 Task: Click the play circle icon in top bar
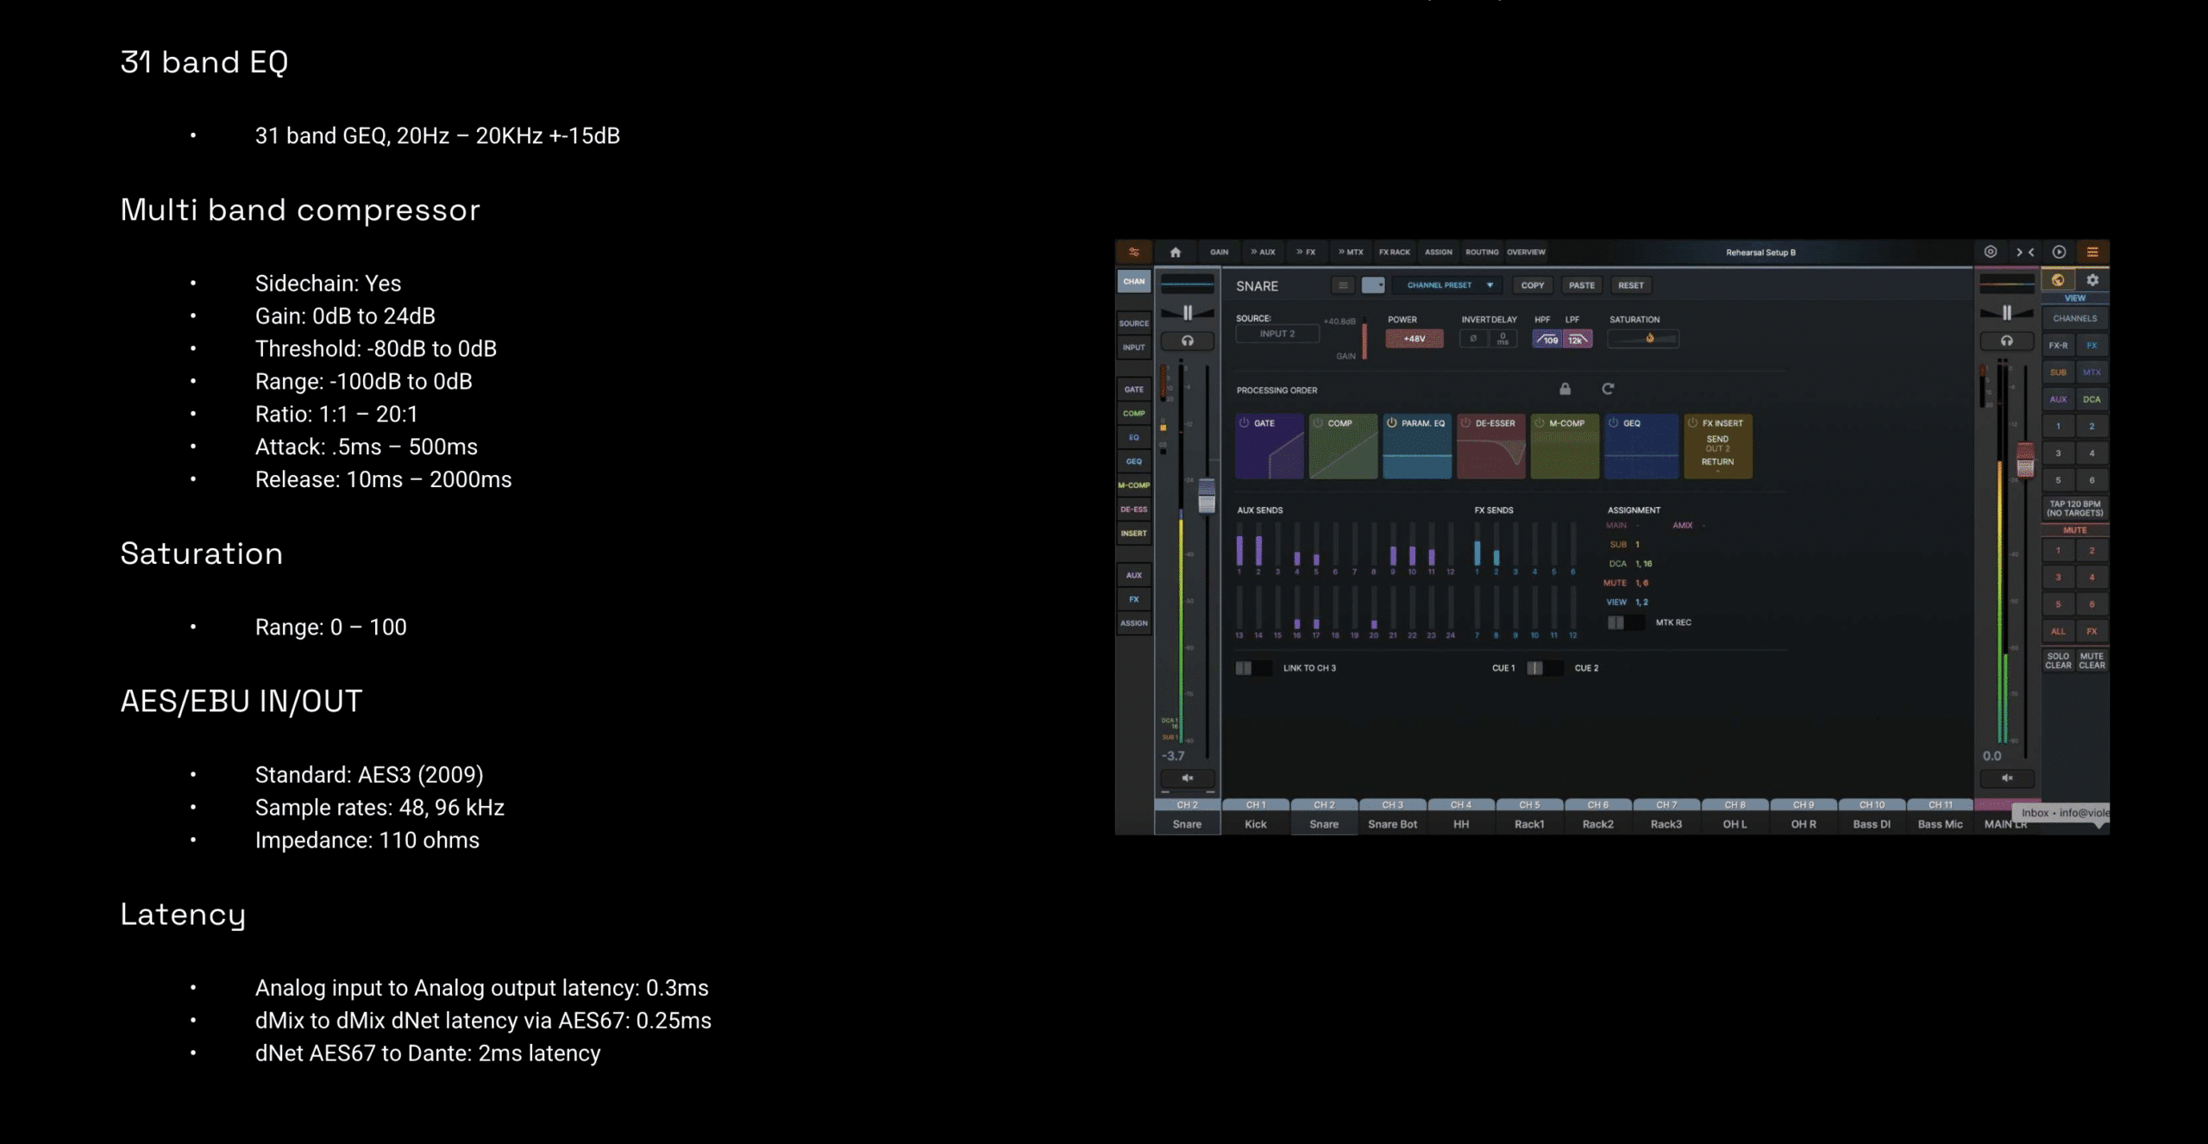pyautogui.click(x=2059, y=253)
